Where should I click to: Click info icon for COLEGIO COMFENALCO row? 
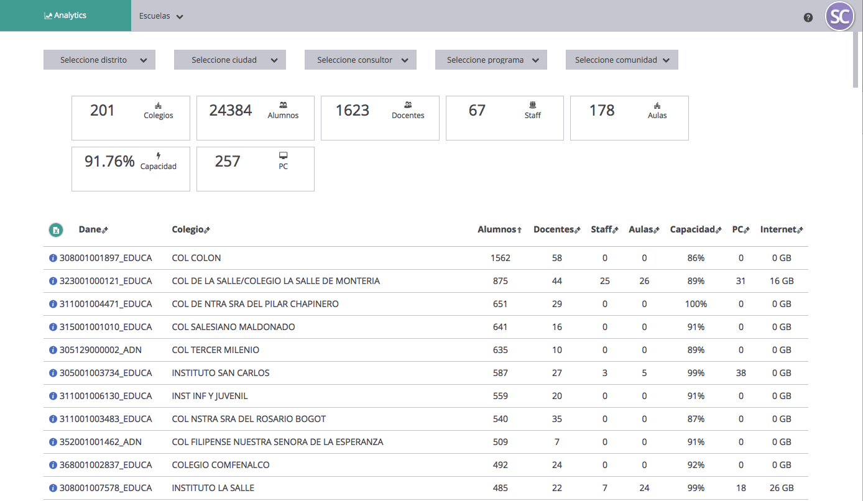(x=53, y=465)
